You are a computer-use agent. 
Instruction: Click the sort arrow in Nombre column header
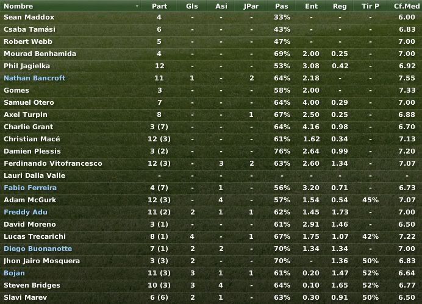coord(137,6)
